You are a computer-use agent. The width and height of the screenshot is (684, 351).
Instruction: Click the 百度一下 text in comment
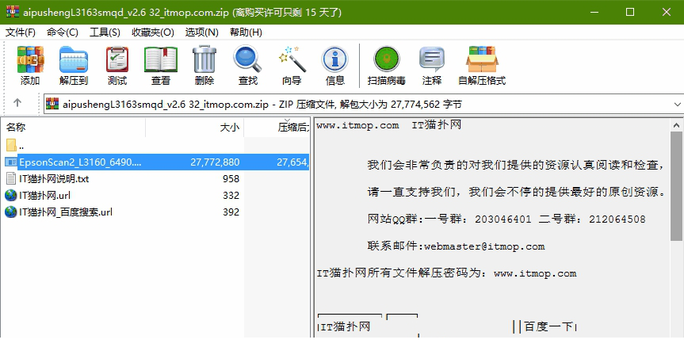point(548,326)
